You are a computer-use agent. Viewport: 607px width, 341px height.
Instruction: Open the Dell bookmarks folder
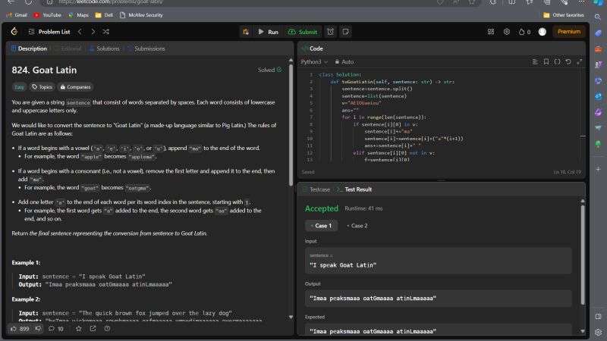click(104, 15)
